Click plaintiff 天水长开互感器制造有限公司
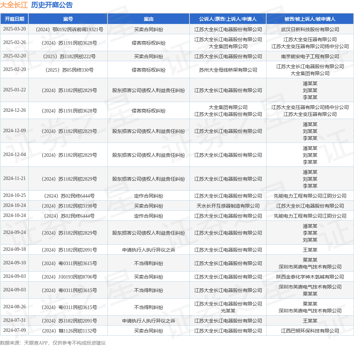354x346 pixels. pos(228,206)
